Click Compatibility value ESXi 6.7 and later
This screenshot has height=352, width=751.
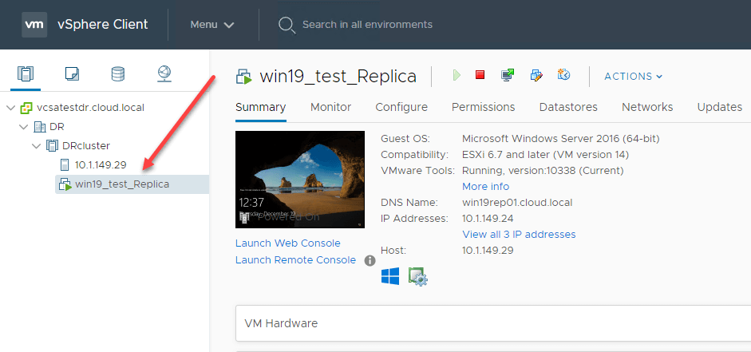546,155
